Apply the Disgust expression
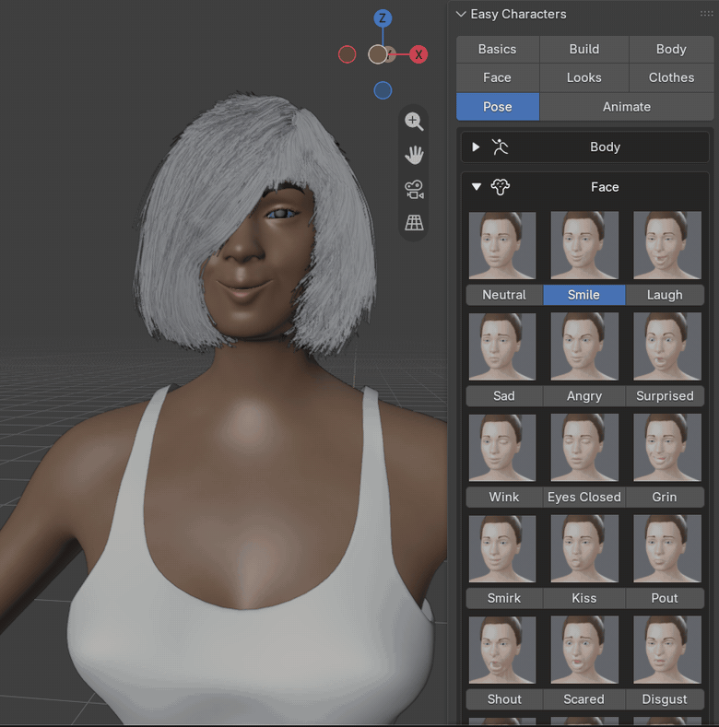The width and height of the screenshot is (719, 727). pos(665,699)
